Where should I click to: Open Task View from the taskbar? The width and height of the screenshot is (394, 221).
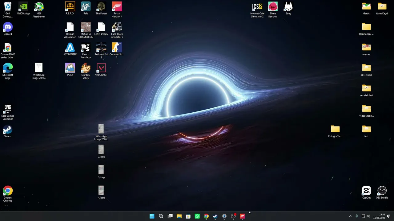coord(170,216)
